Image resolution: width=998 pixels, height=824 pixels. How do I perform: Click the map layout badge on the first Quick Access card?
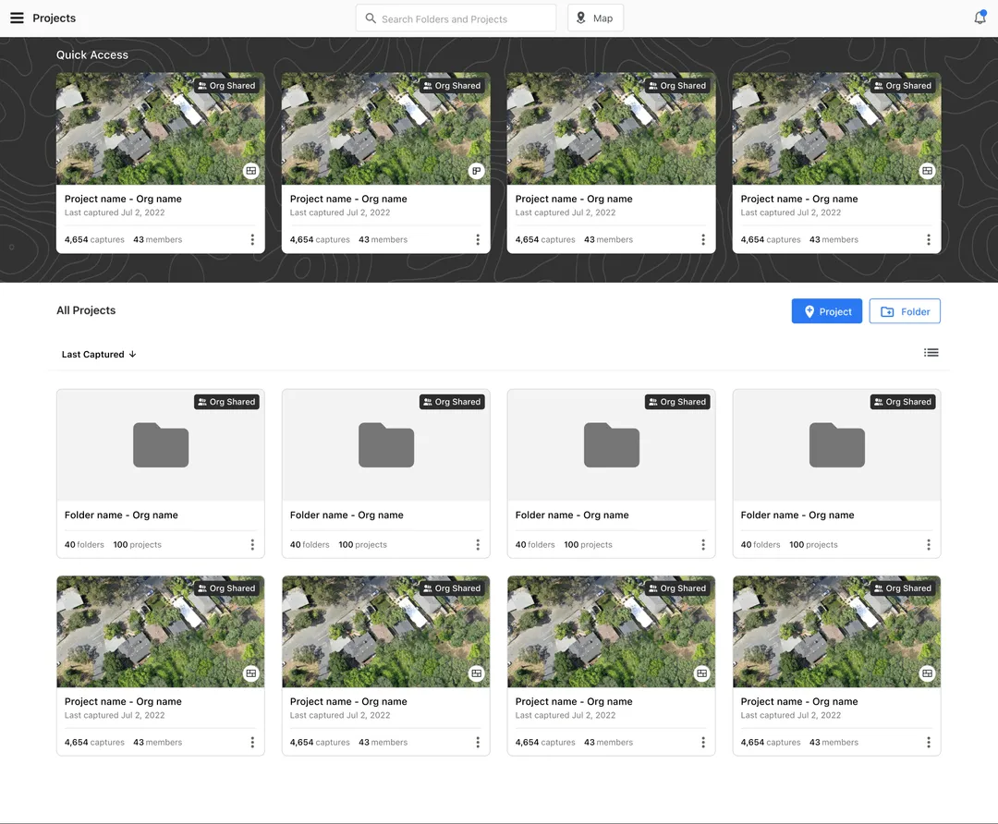click(x=250, y=170)
